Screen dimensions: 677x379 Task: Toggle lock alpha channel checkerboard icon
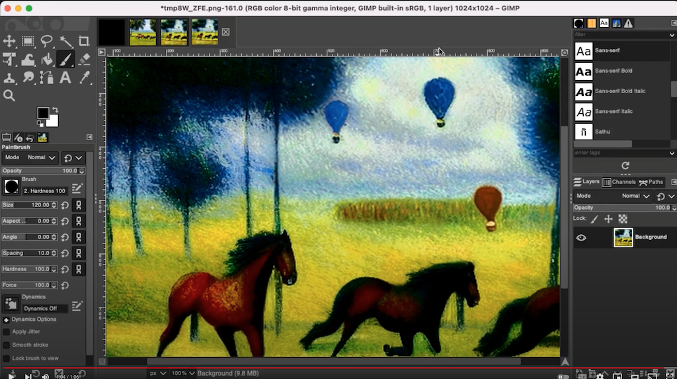pyautogui.click(x=623, y=219)
